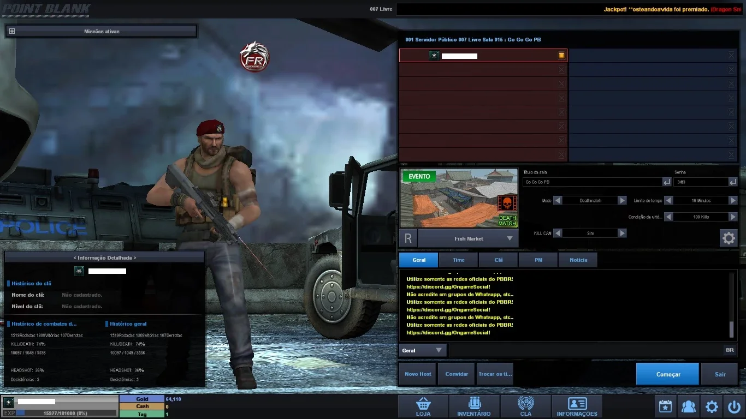Switch to the Notícia tab
746x419 pixels.
coord(578,260)
